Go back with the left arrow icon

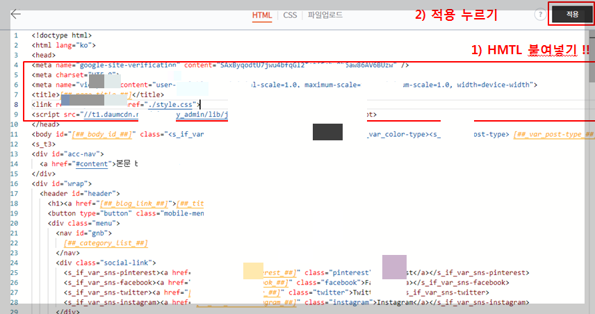pos(16,15)
